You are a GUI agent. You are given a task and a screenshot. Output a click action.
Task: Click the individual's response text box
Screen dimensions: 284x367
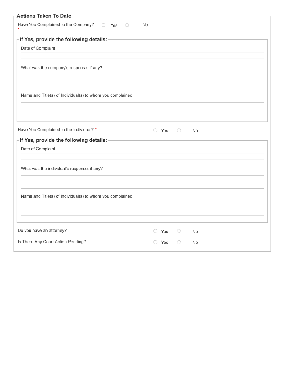(x=142, y=182)
